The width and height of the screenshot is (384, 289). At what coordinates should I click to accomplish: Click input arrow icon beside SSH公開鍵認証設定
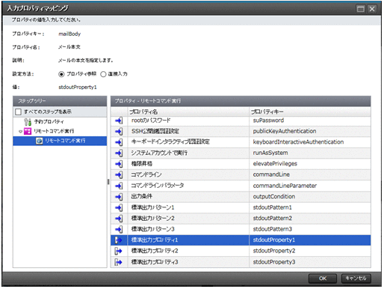[x=119, y=132]
